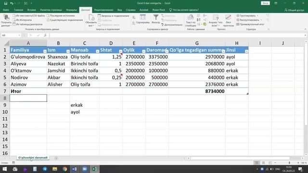Click the Группировать button
308x173 pixels.
tap(246, 16)
